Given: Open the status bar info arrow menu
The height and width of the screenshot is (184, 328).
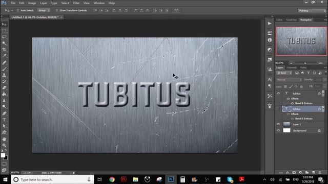Looking at the screenshot, I should pyautogui.click(x=74, y=173).
